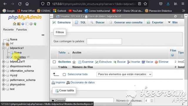Click the Filas help question icon
The image size is (188, 106).
click(172, 55)
